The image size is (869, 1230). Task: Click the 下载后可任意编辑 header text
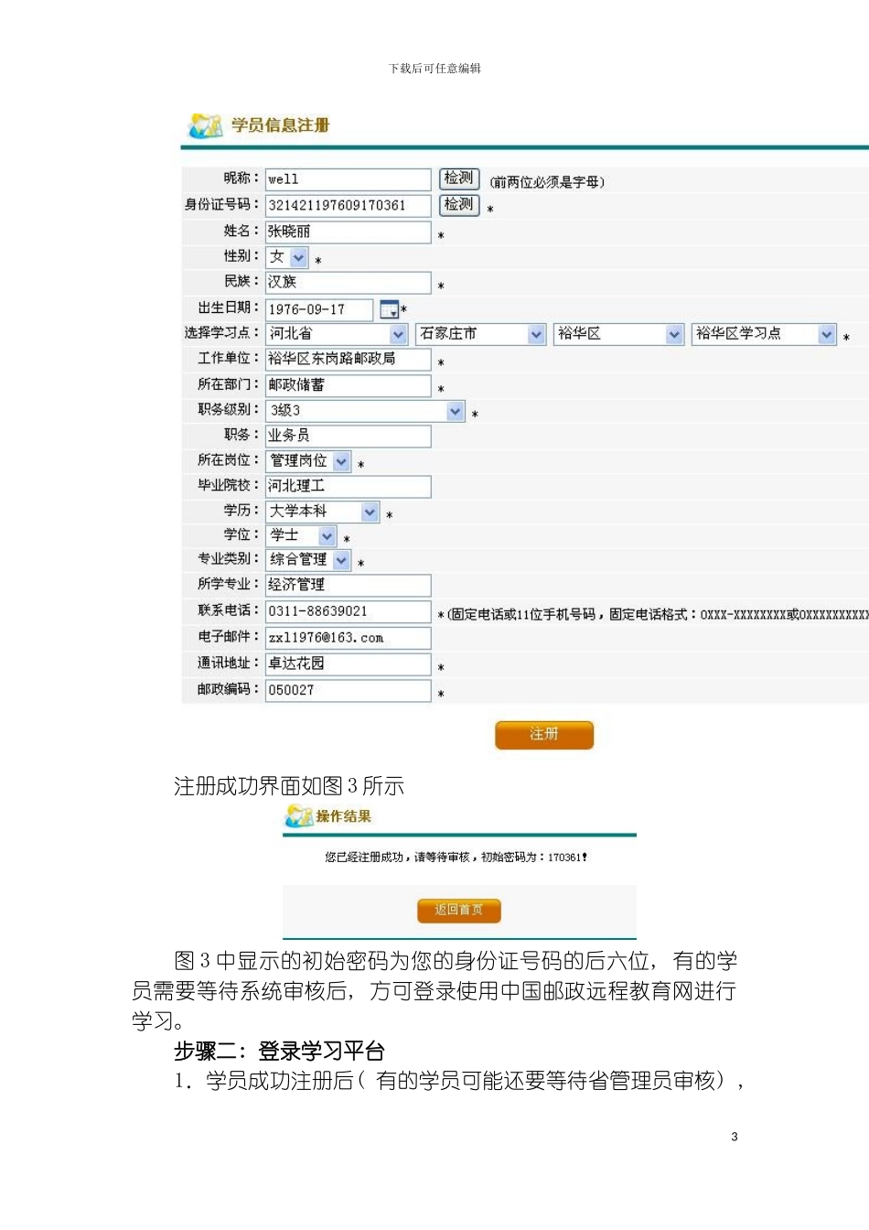(434, 69)
